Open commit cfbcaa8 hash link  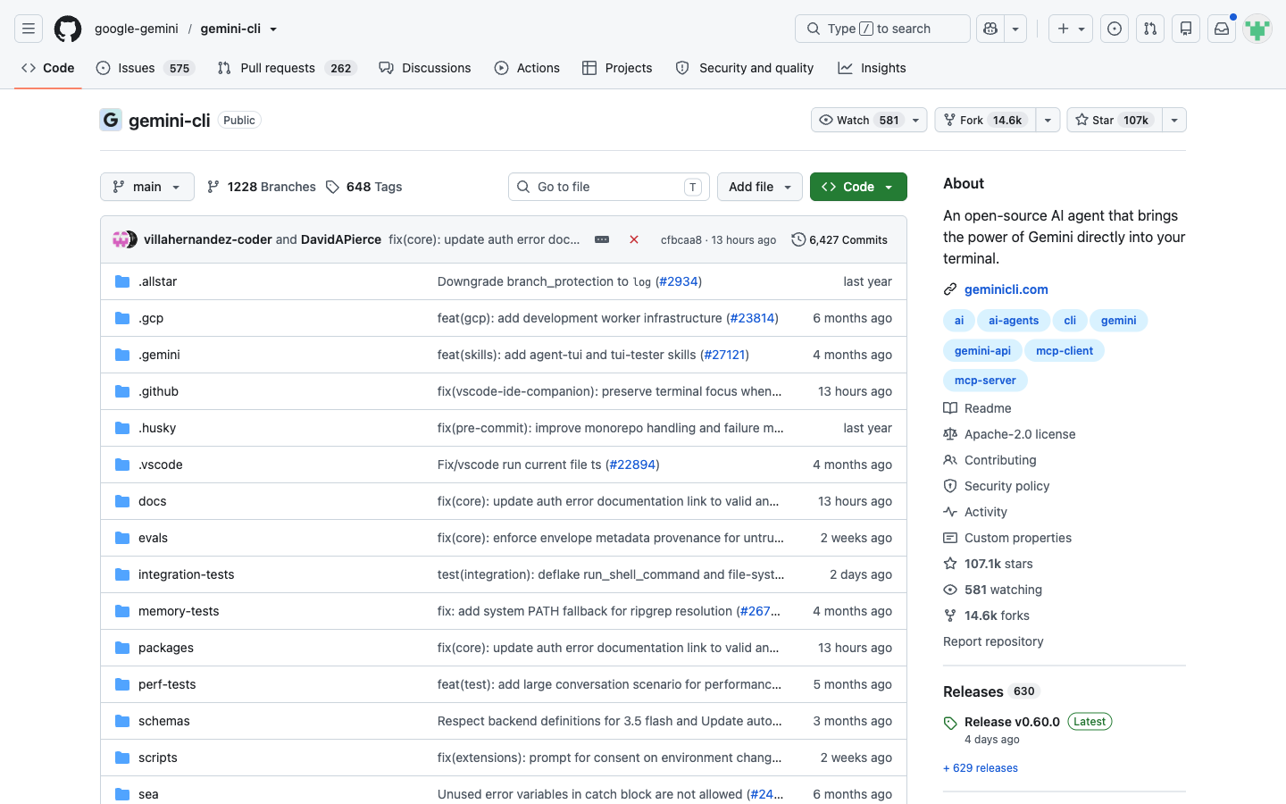[681, 239]
